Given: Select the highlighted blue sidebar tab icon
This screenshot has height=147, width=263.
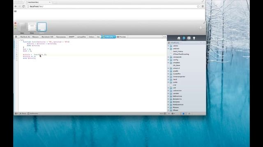Looking at the screenshot, I should coord(184,38).
